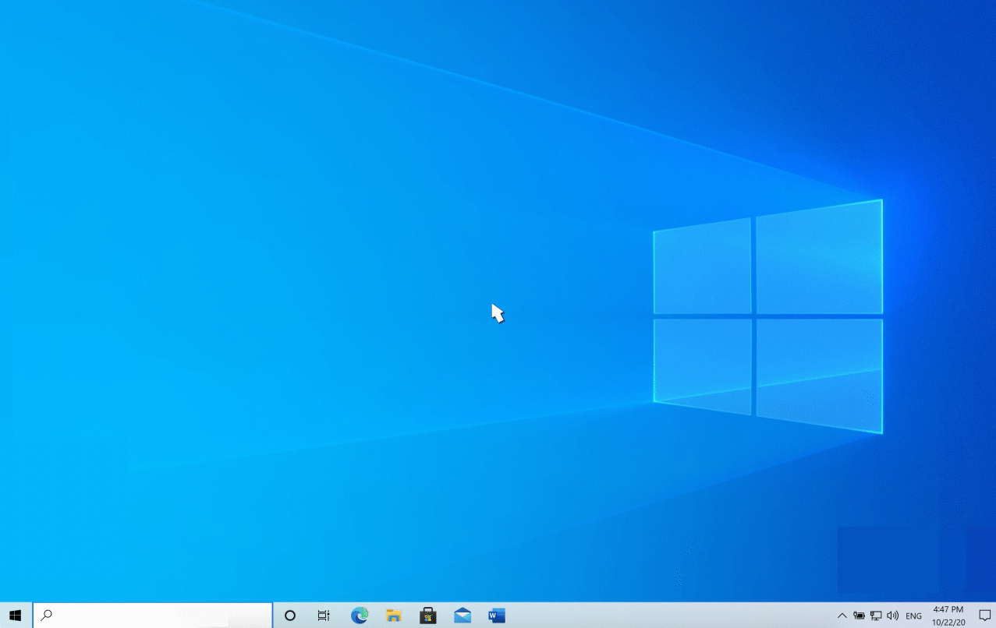Screen dimensions: 996x628
Task: Launch Microsoft Edge from the taskbar
Action: 360,616
